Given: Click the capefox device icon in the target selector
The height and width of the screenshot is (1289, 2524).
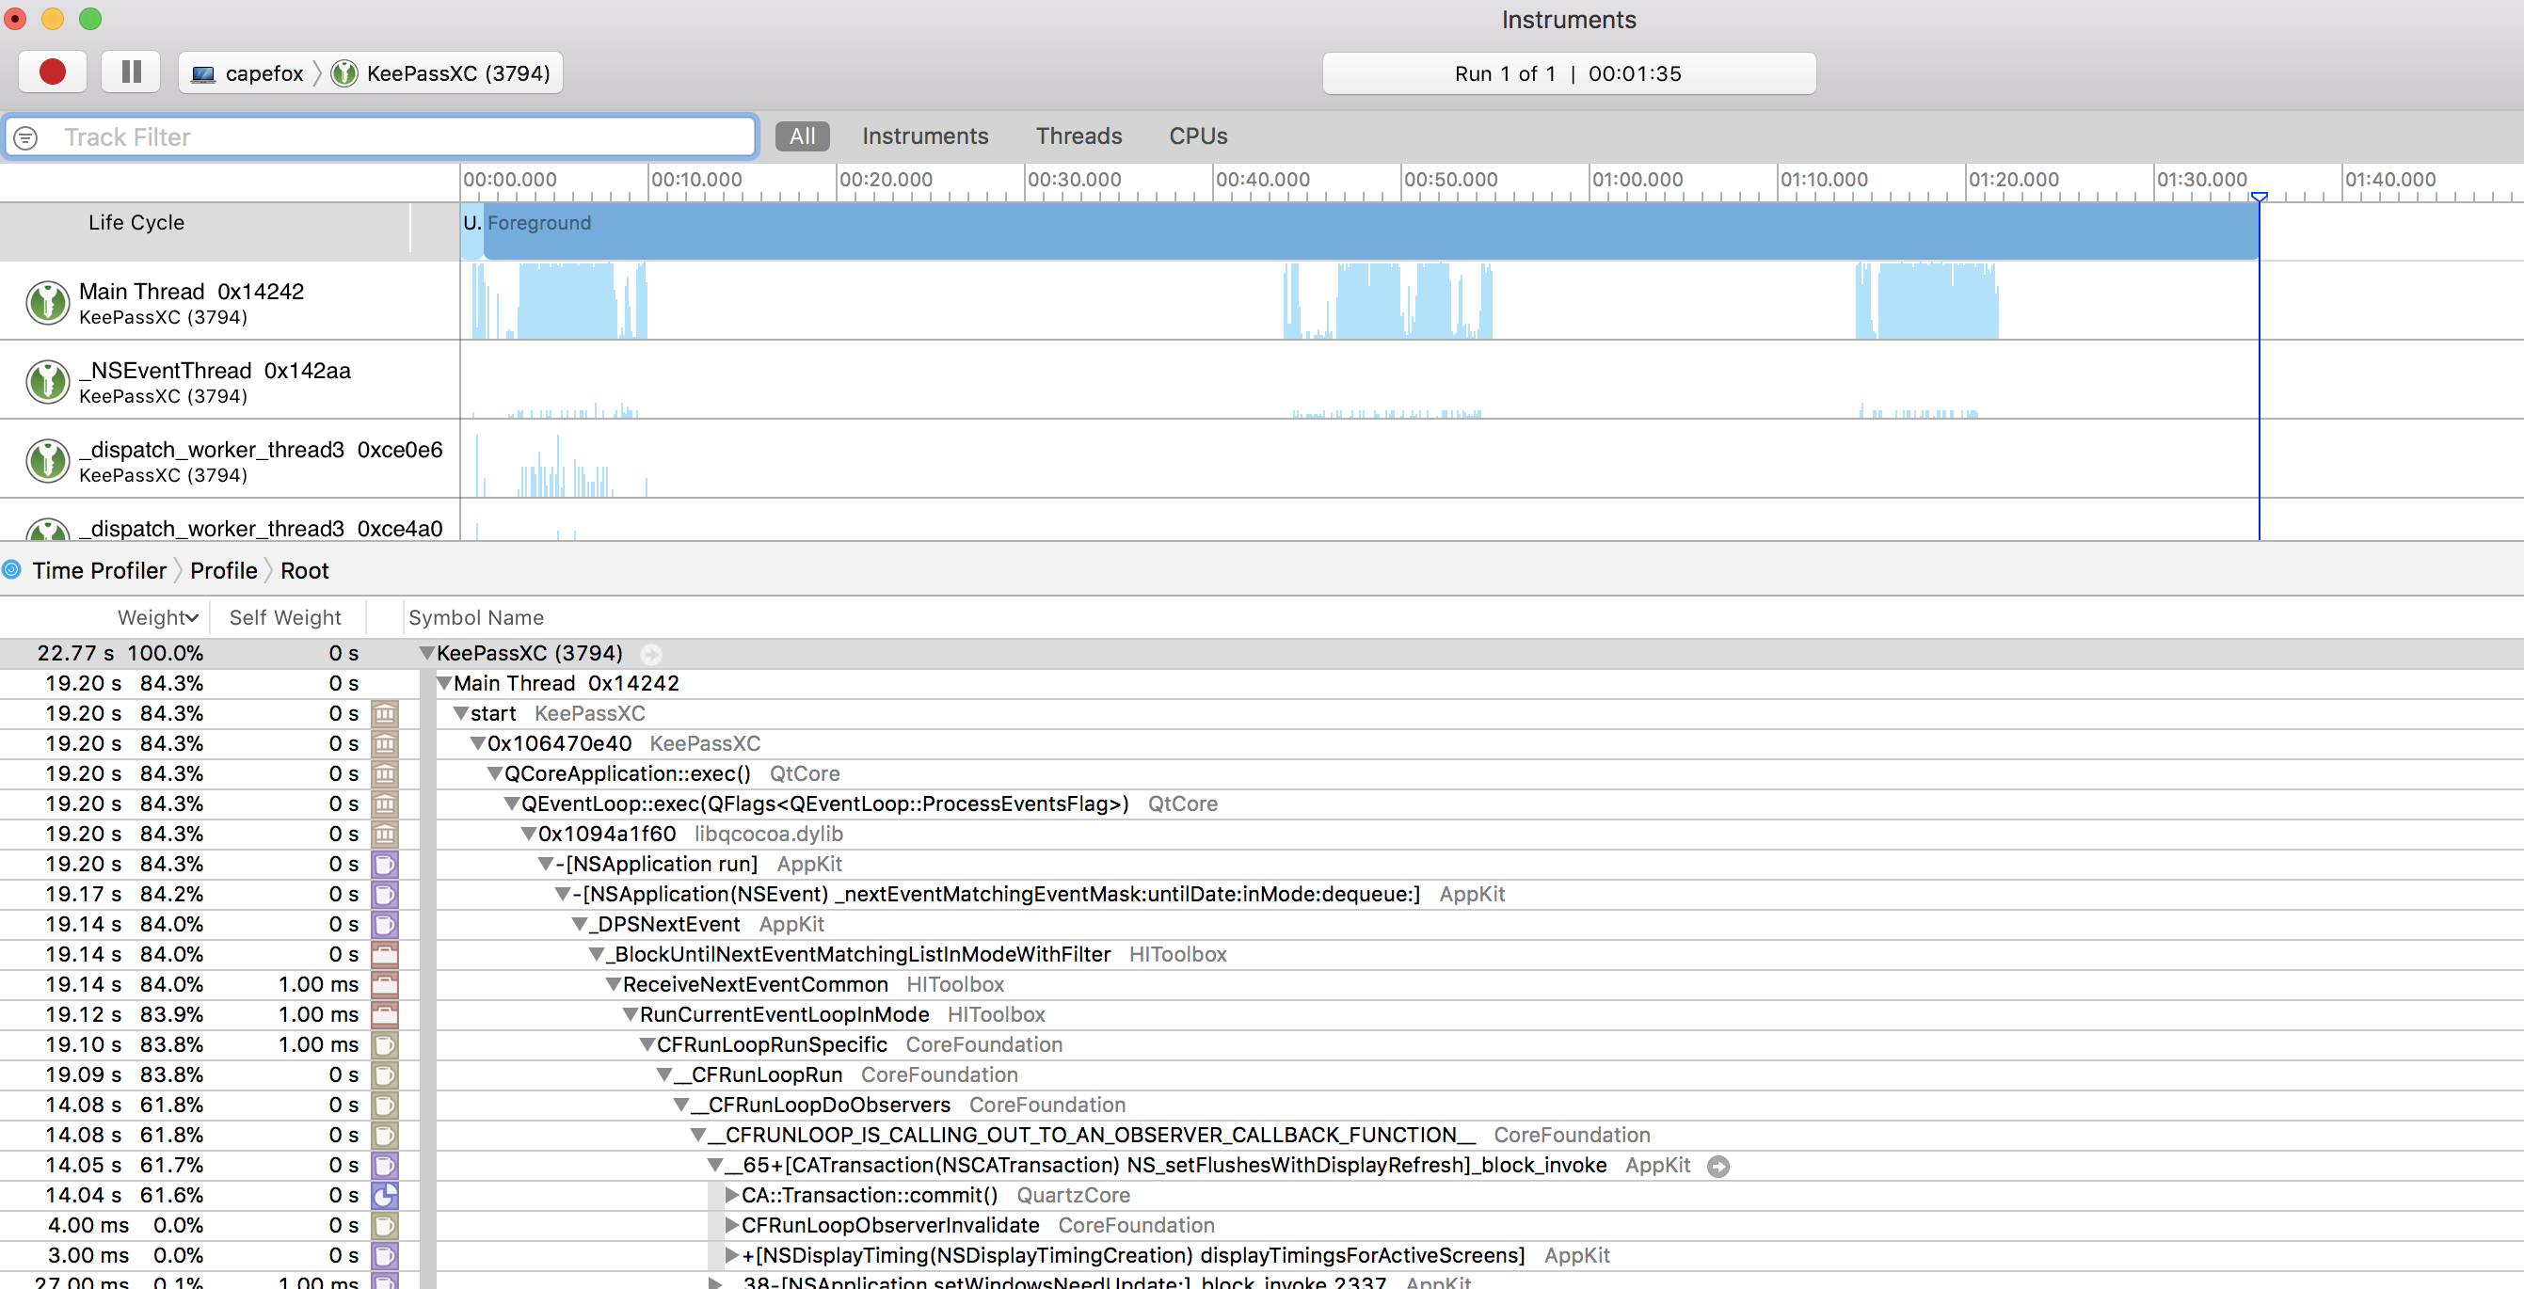Looking at the screenshot, I should pyautogui.click(x=203, y=72).
